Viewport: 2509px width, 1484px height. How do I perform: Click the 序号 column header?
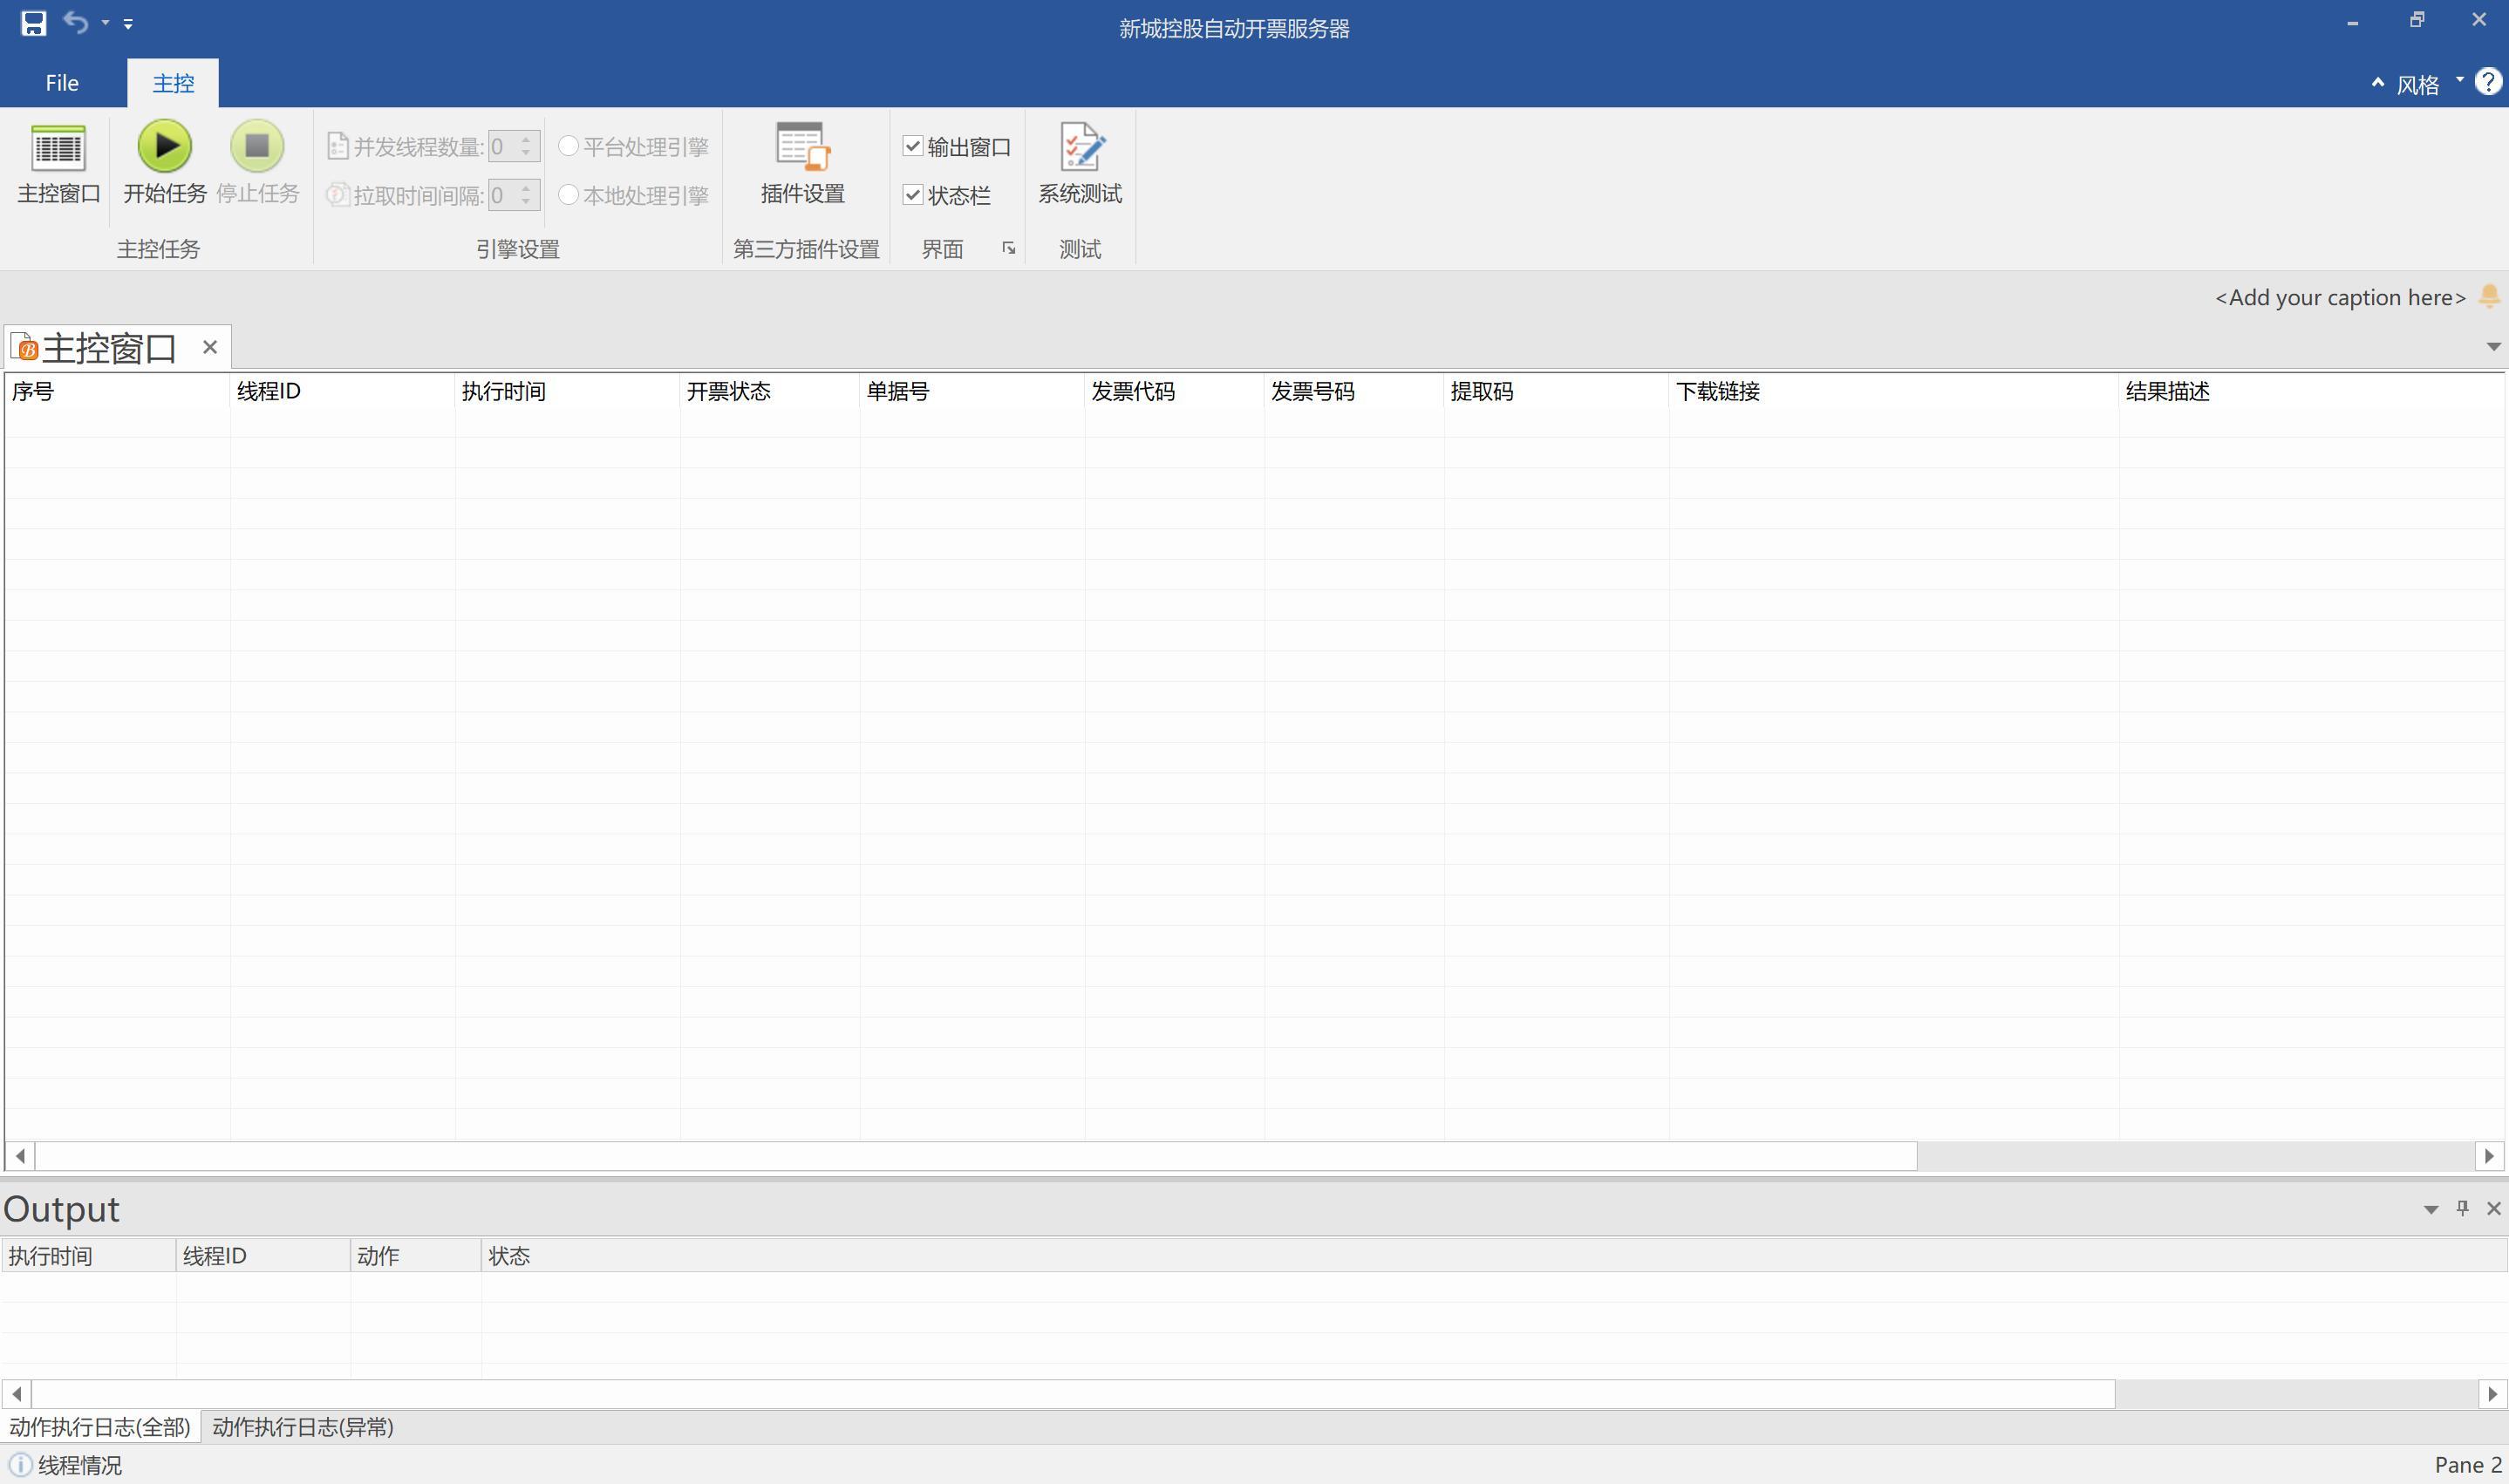click(117, 391)
